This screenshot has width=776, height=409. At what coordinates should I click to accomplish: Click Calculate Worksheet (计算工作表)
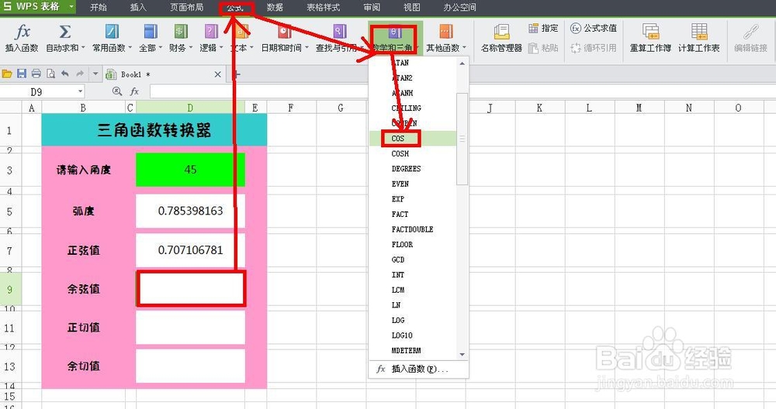pos(699,37)
